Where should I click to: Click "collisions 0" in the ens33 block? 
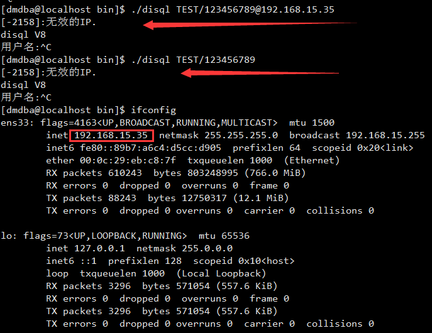[340, 211]
